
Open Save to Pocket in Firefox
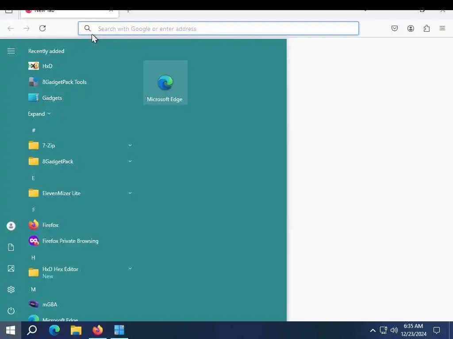(395, 28)
